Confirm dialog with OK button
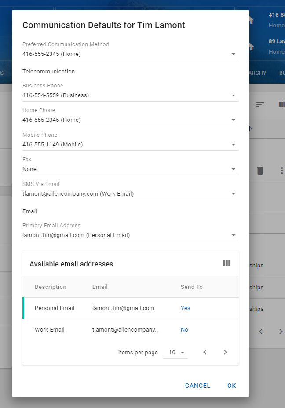Image resolution: width=285 pixels, height=408 pixels. coord(232,386)
